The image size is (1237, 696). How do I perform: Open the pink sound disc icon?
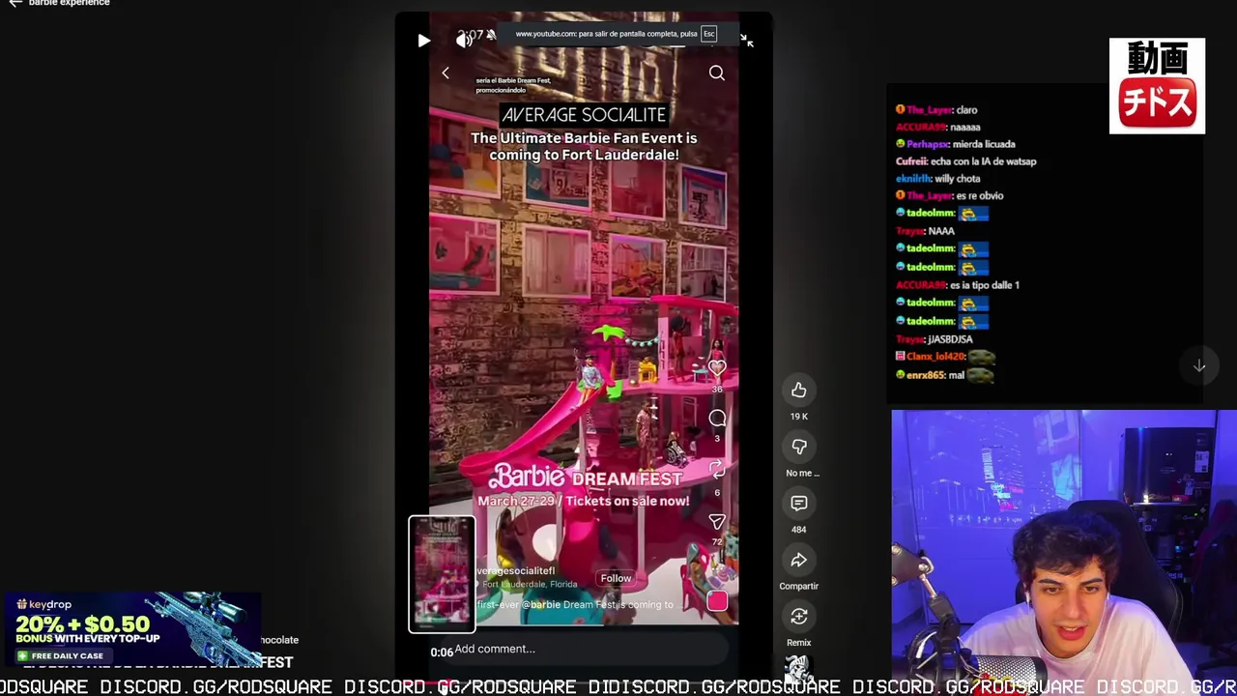(717, 601)
